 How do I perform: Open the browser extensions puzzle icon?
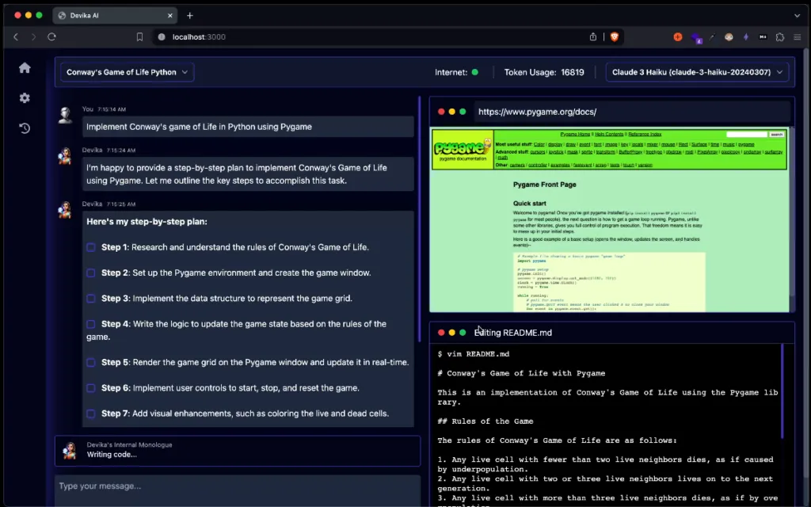click(780, 36)
